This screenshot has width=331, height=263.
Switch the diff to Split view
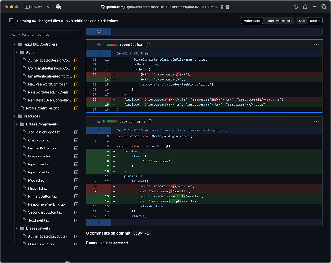[x=302, y=20]
